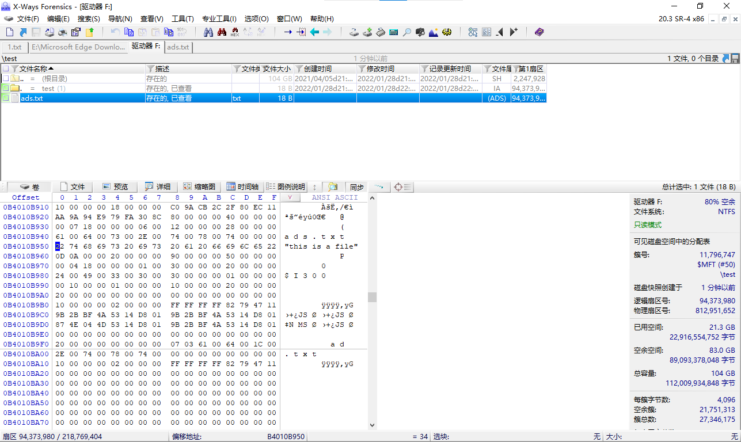Click the New file toolbar icon
This screenshot has width=741, height=442.
click(x=9, y=32)
